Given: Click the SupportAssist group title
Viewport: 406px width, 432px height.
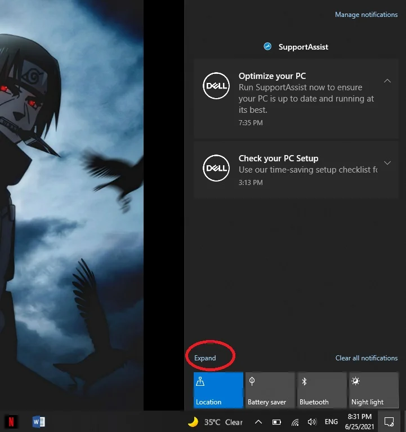Looking at the screenshot, I should tap(303, 47).
